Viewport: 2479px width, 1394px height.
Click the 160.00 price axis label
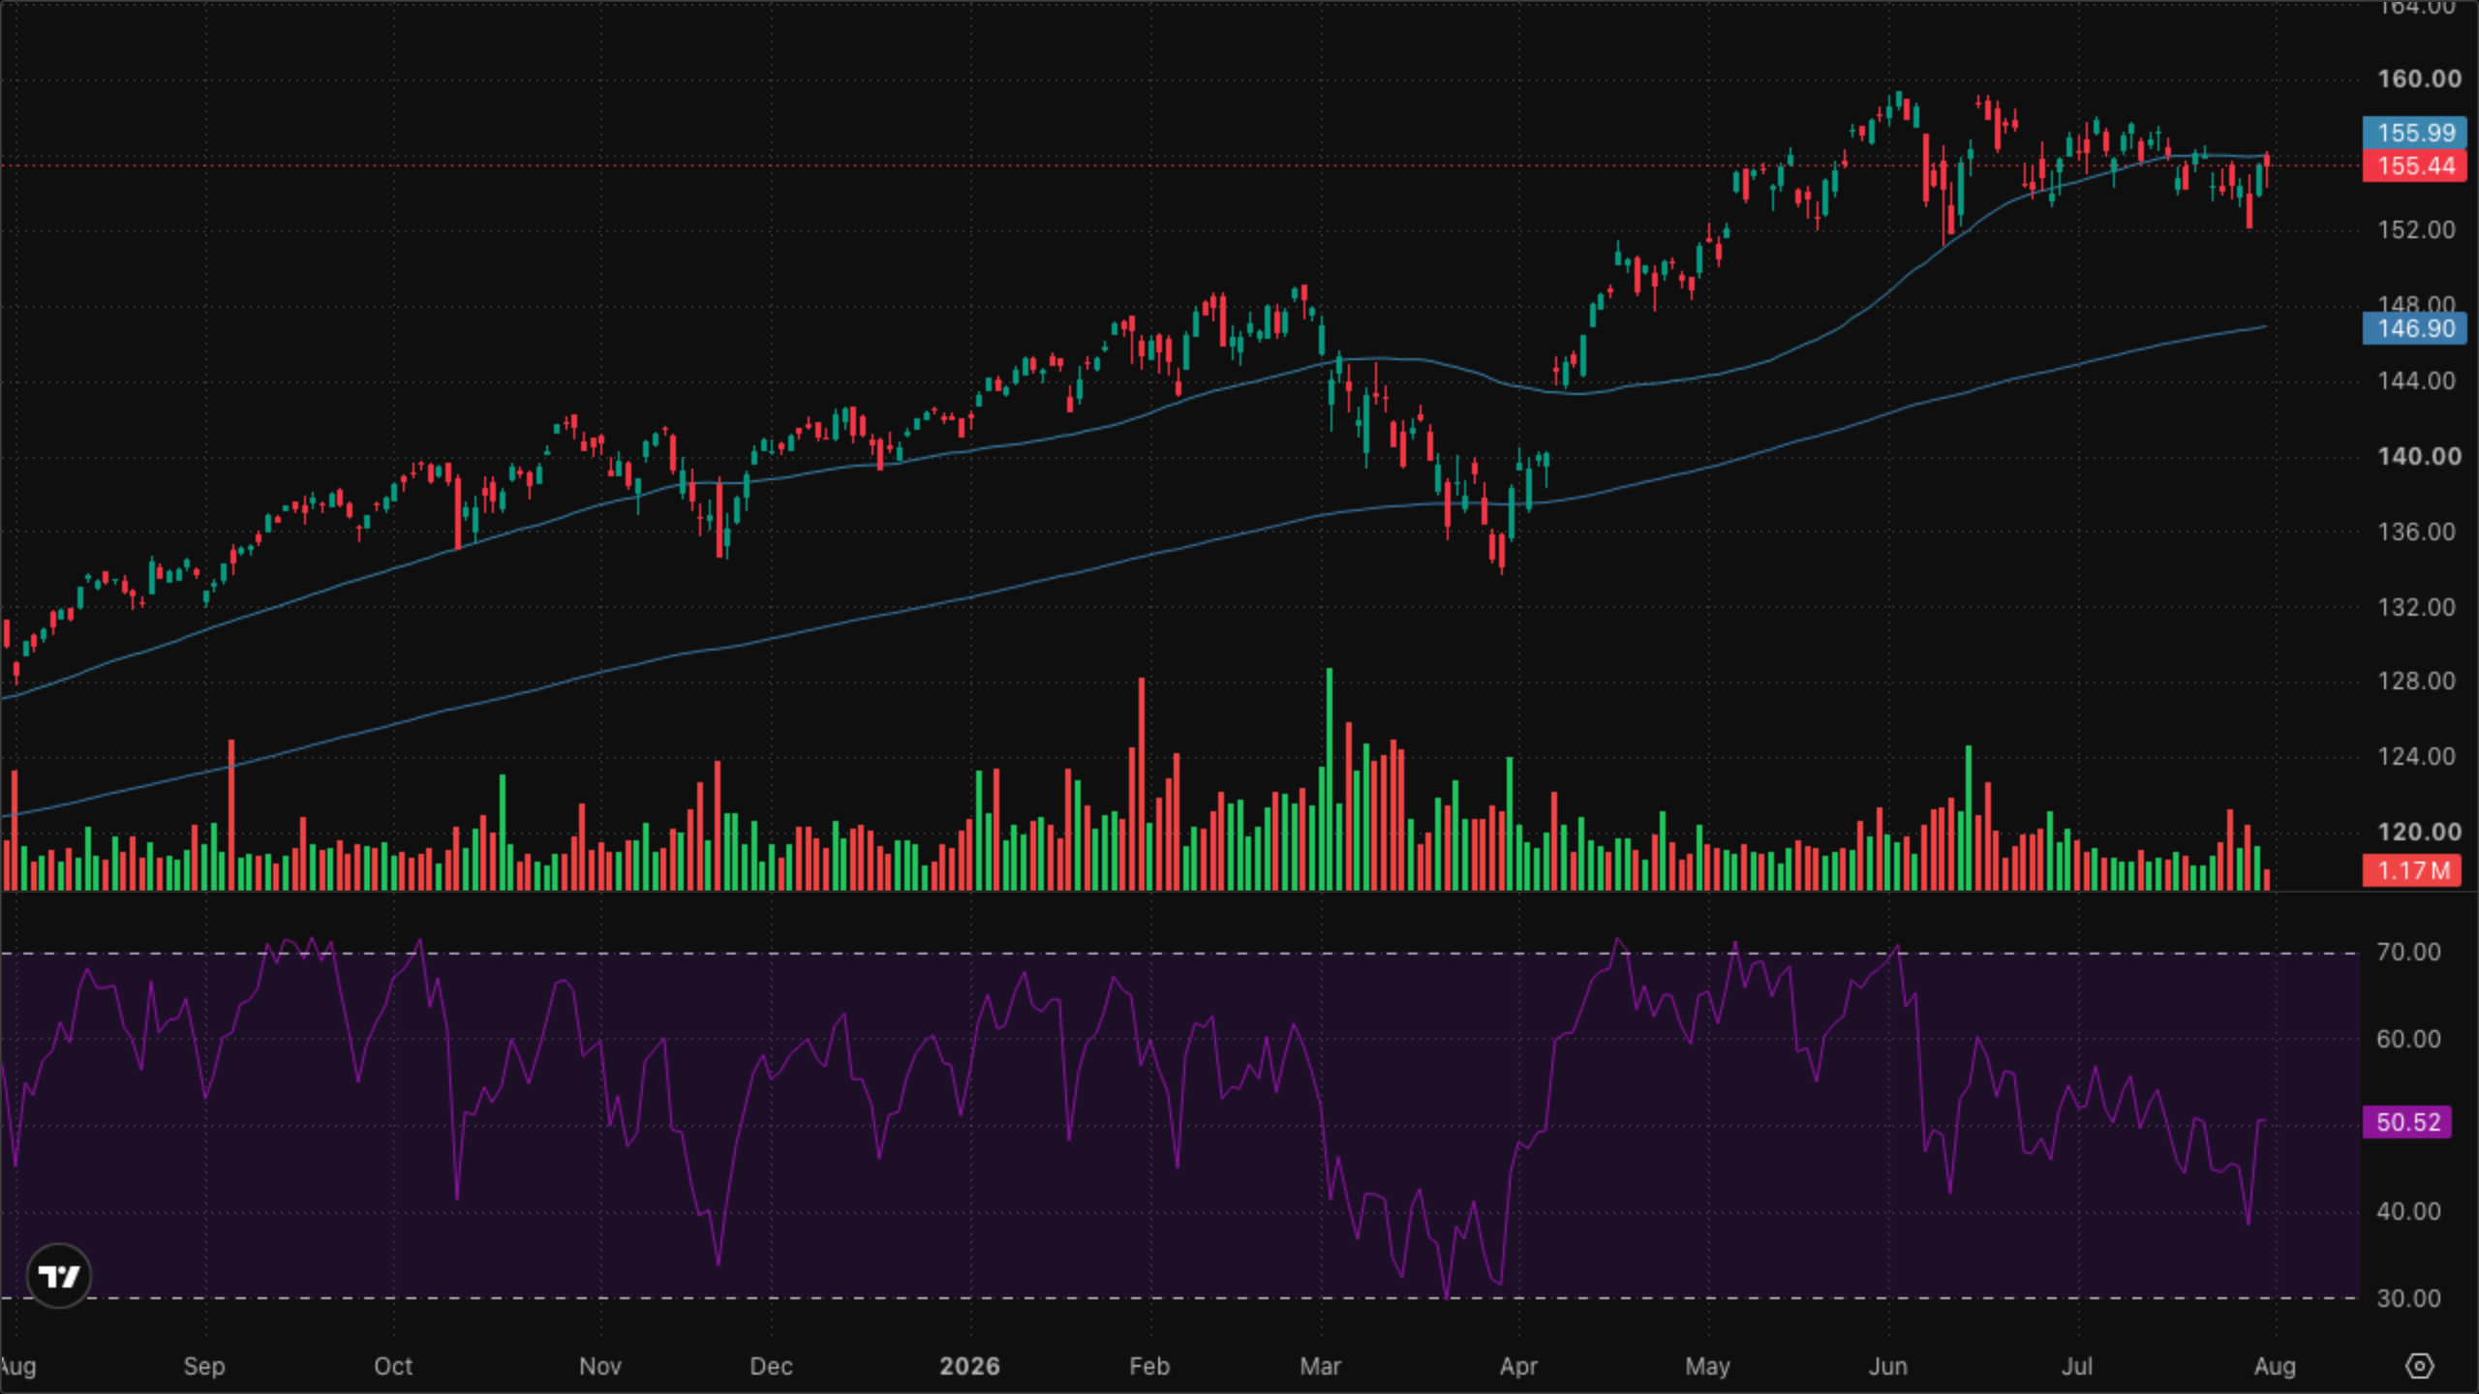pos(2418,78)
